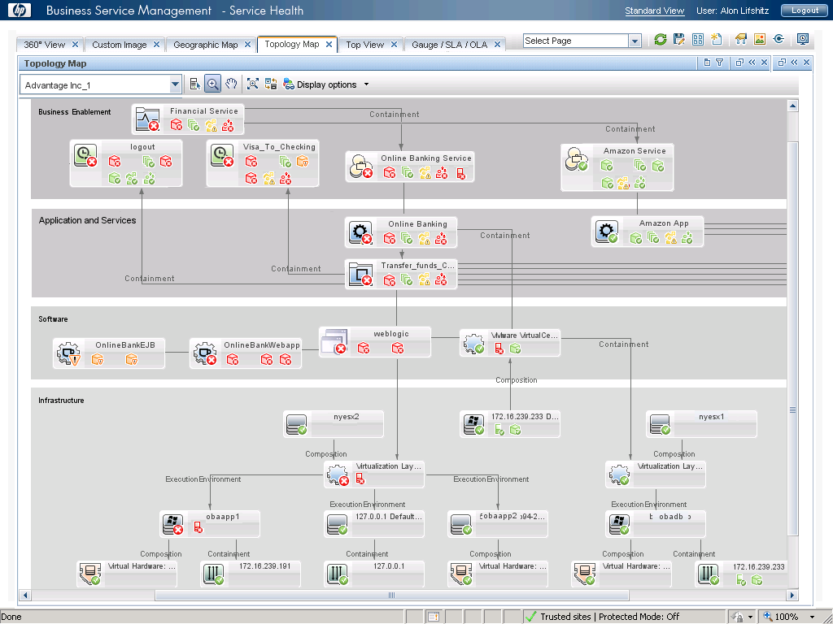Click the Financial Service node icon
833x624 pixels.
147,119
